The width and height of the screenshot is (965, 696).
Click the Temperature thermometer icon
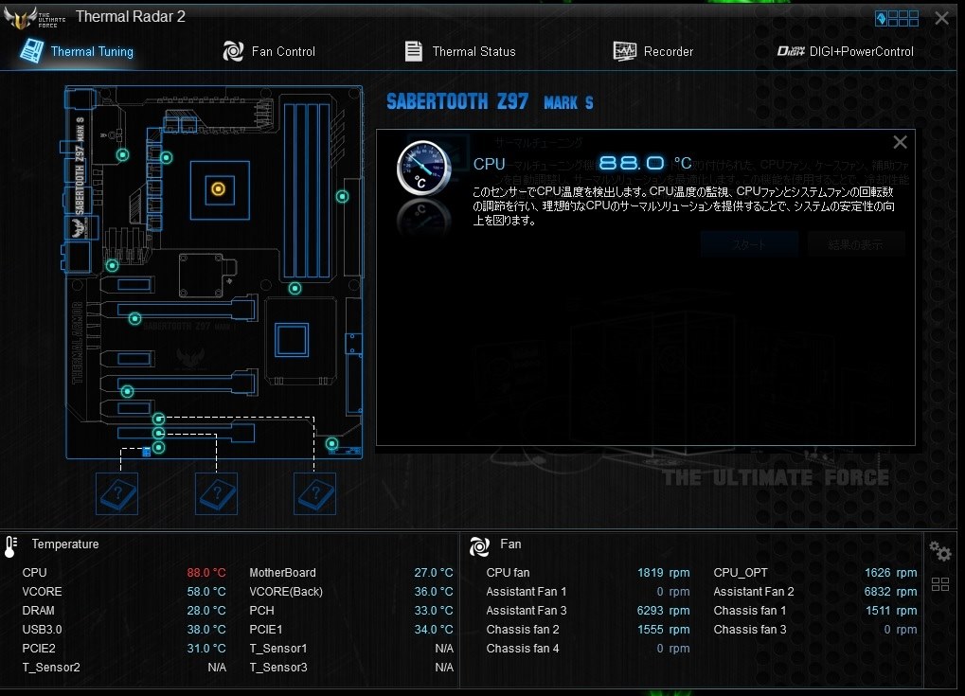click(x=10, y=545)
